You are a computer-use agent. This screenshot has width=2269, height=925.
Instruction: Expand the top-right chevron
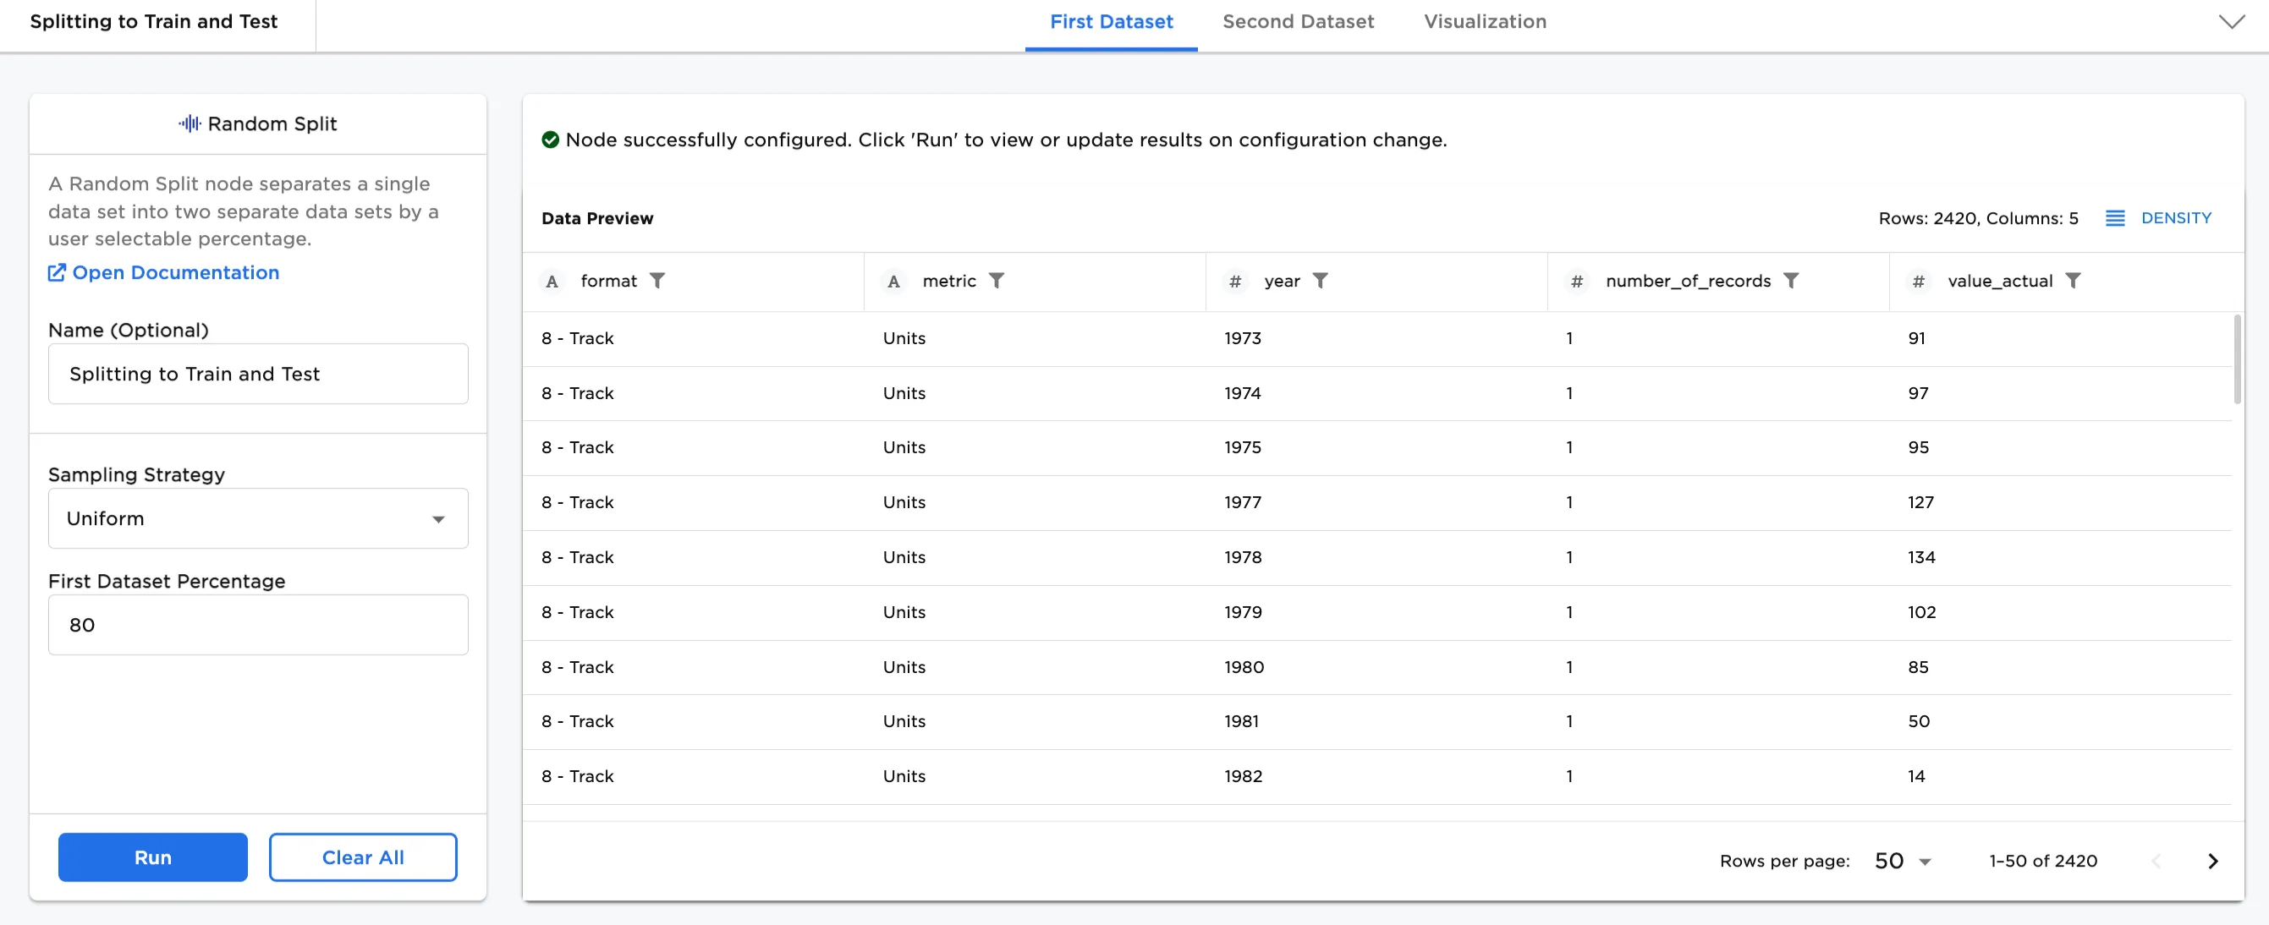click(2231, 22)
